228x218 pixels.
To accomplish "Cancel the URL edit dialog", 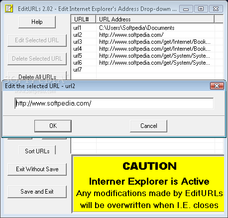I will [148, 126].
